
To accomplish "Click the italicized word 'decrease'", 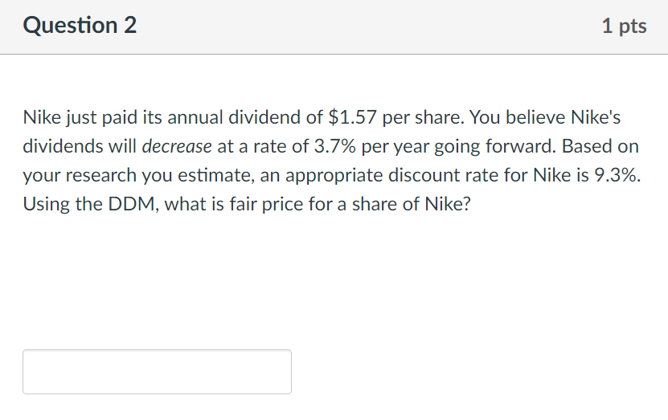I will click(x=177, y=146).
